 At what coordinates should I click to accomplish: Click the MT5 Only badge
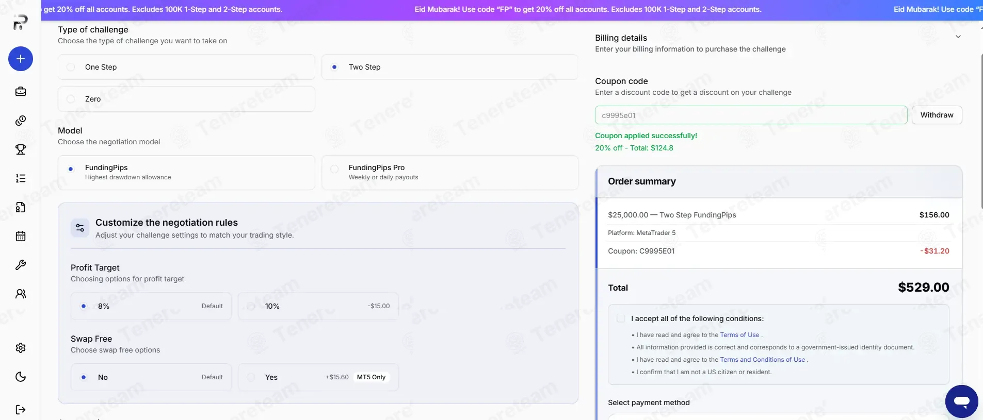[x=371, y=377]
